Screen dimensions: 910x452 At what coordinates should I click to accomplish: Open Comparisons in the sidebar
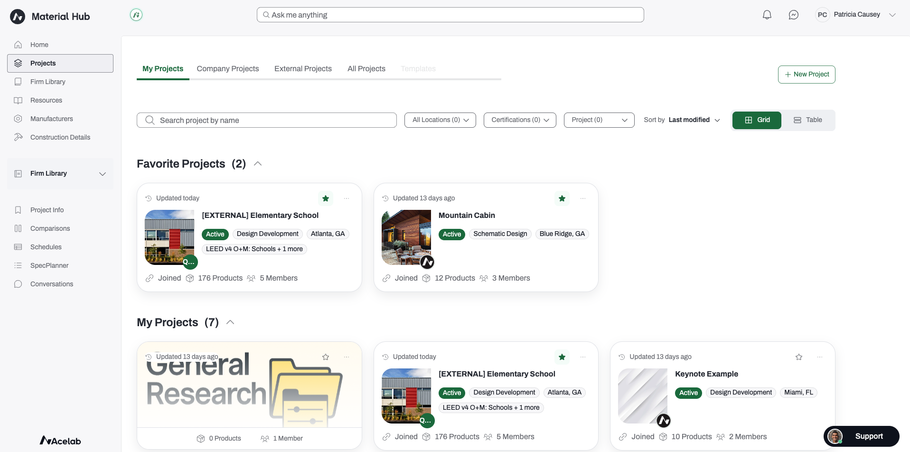pyautogui.click(x=50, y=228)
